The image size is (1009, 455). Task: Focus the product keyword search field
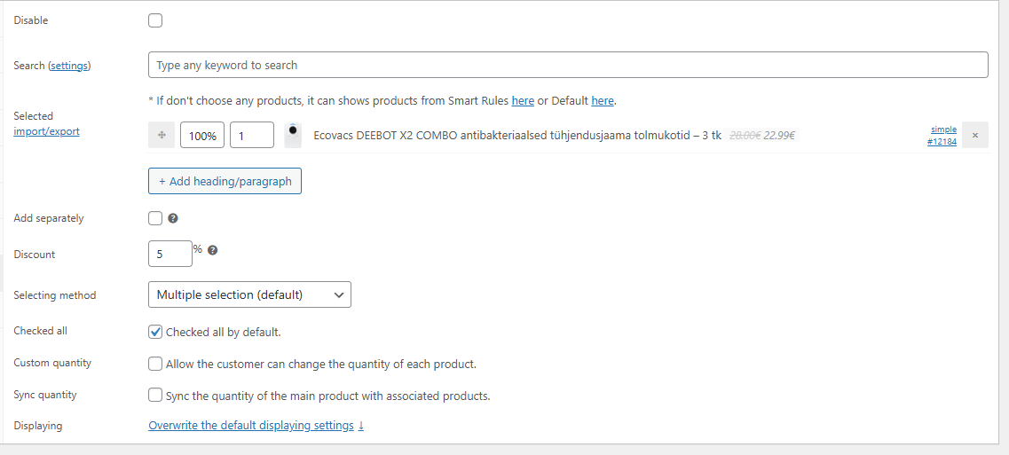(x=568, y=65)
